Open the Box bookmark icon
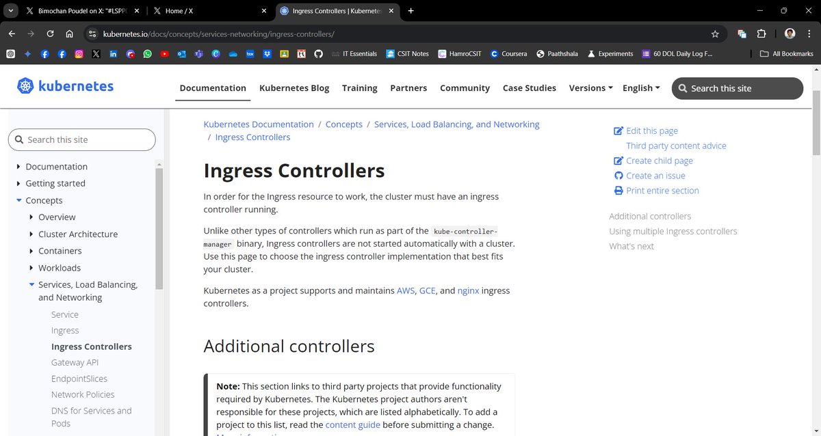 tap(250, 54)
